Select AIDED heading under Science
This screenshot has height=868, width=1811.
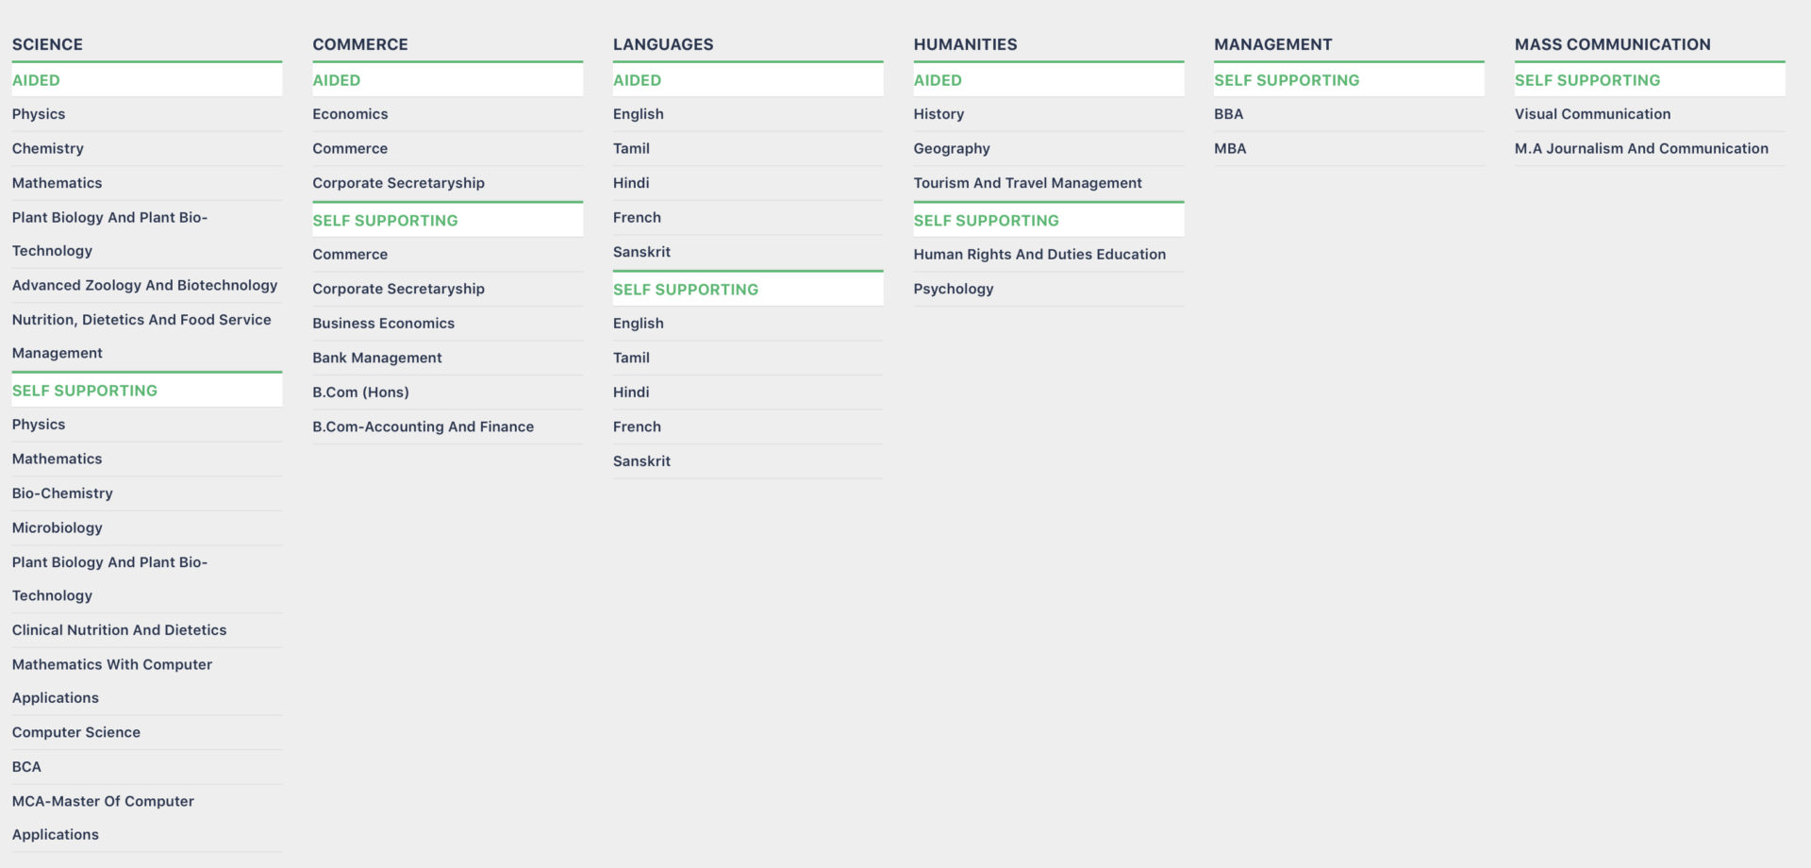(36, 80)
